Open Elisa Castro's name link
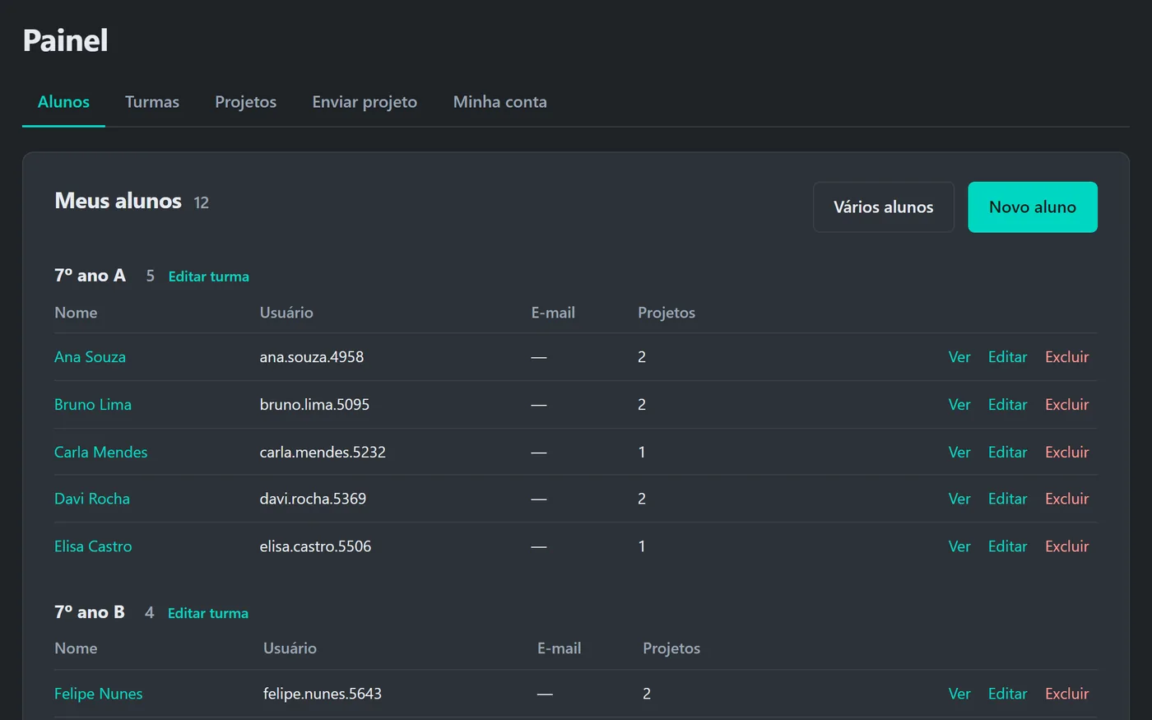 (x=93, y=546)
